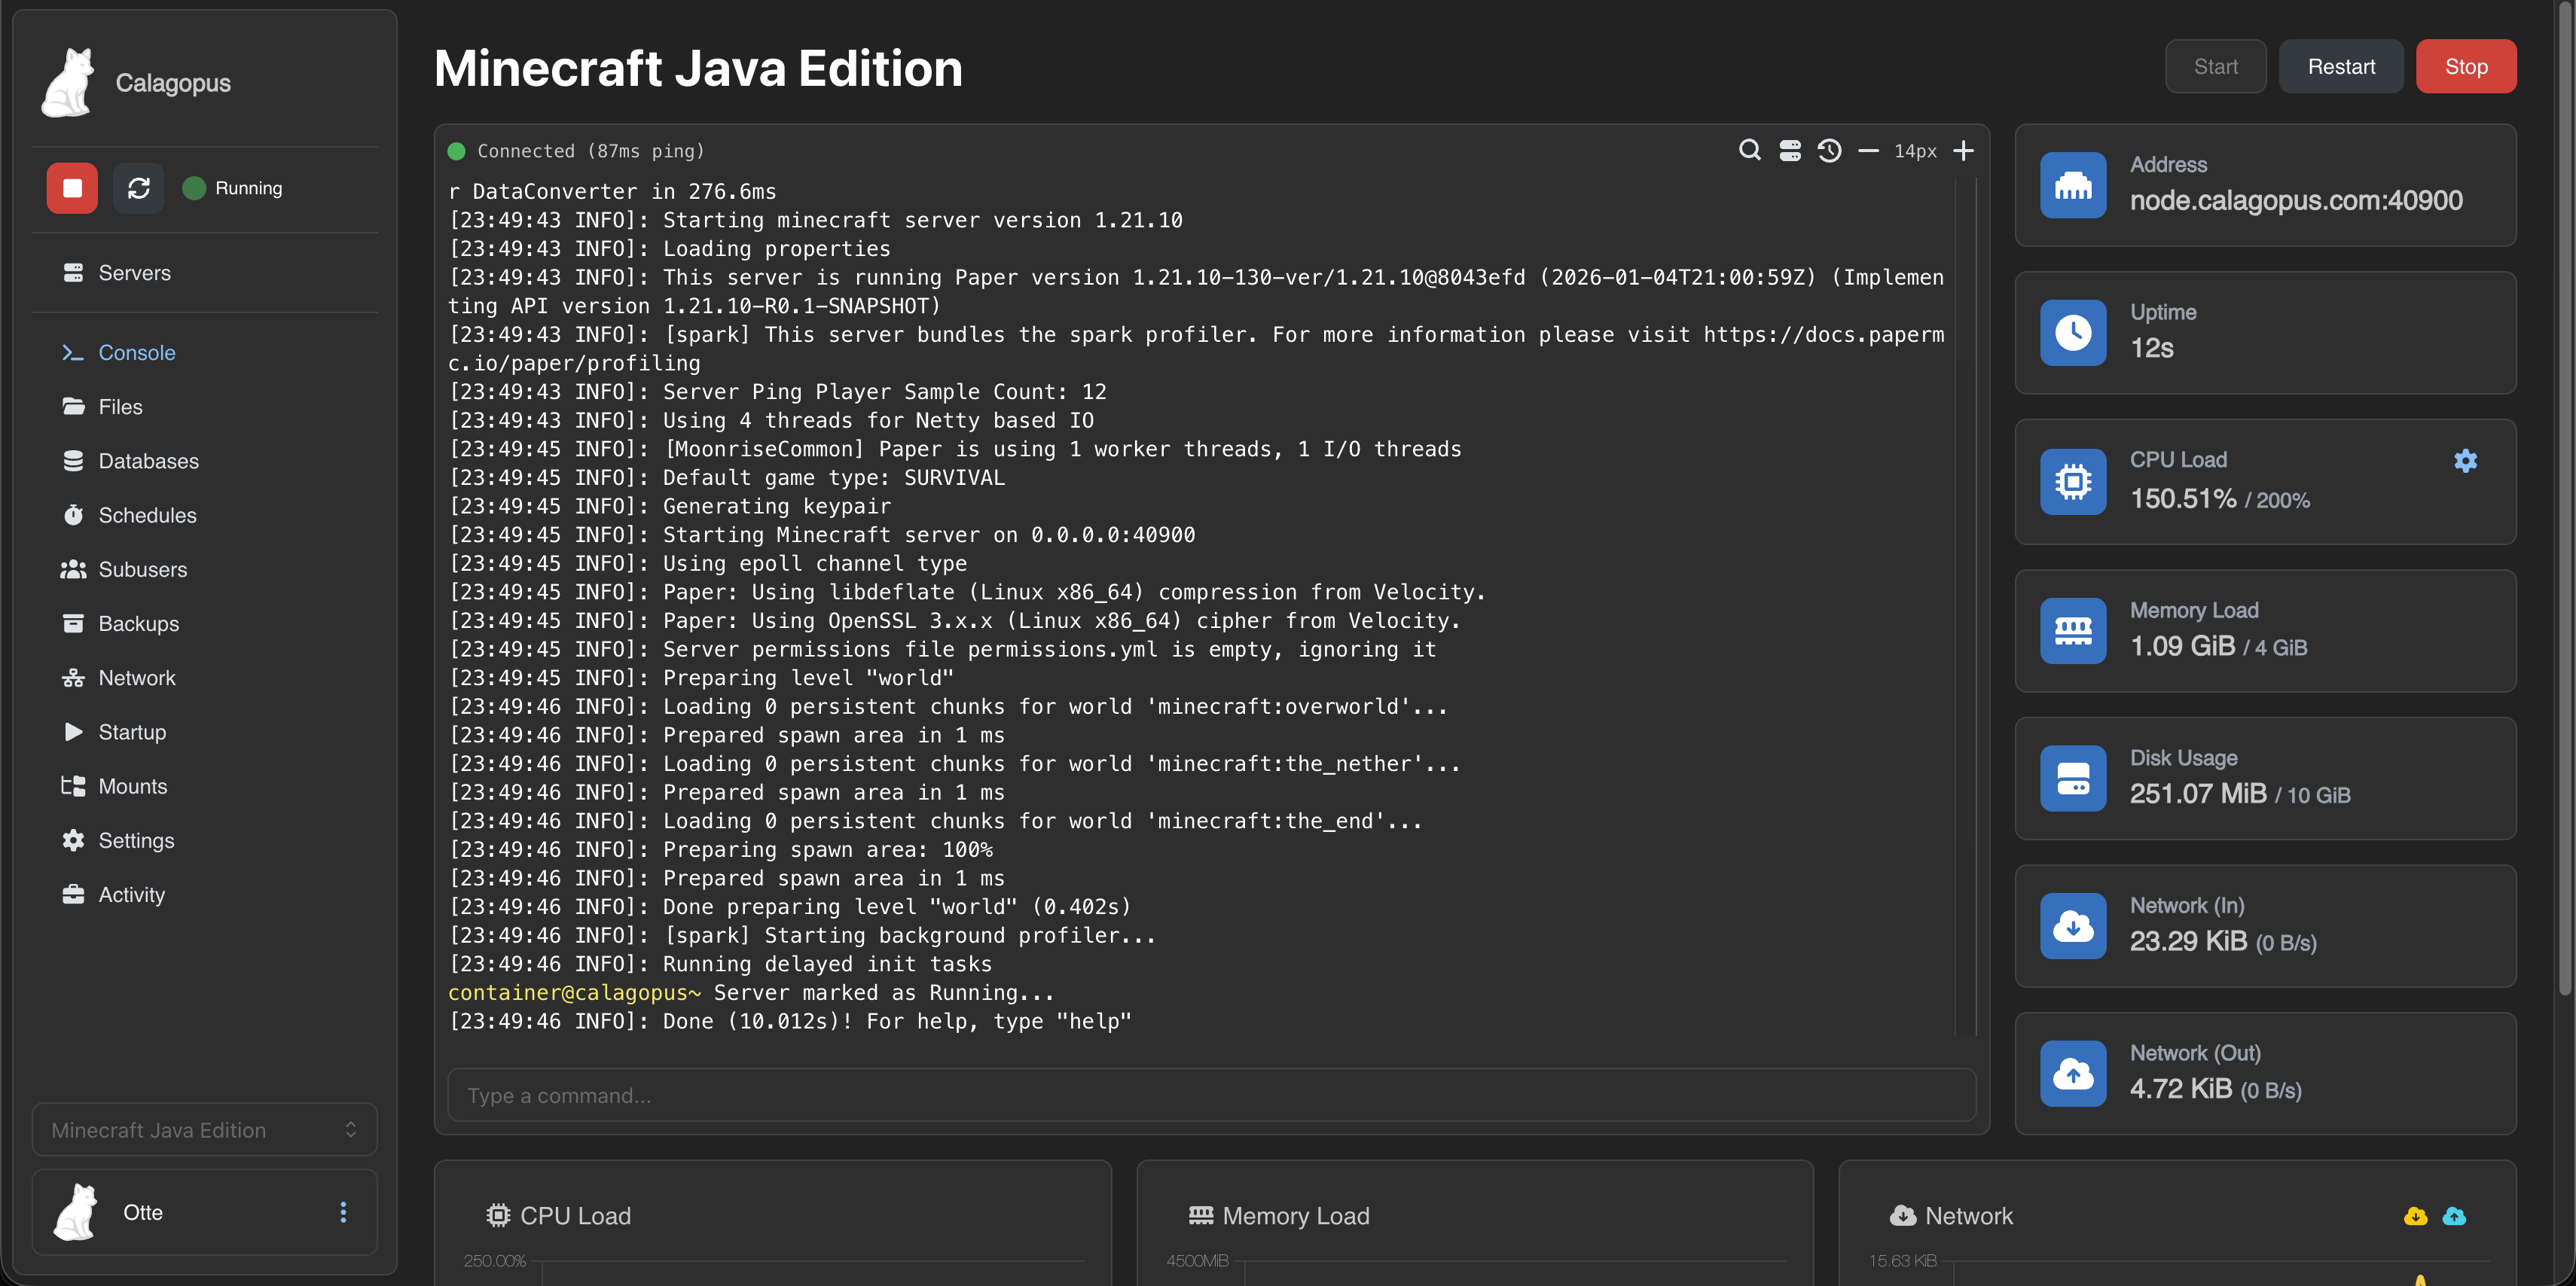This screenshot has width=2576, height=1286.
Task: Click the server stack icon in console toolbar
Action: coord(1790,150)
